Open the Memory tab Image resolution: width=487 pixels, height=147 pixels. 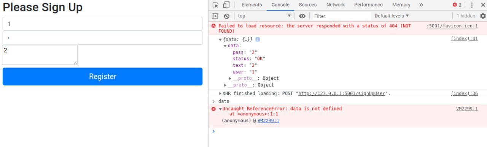click(x=401, y=5)
